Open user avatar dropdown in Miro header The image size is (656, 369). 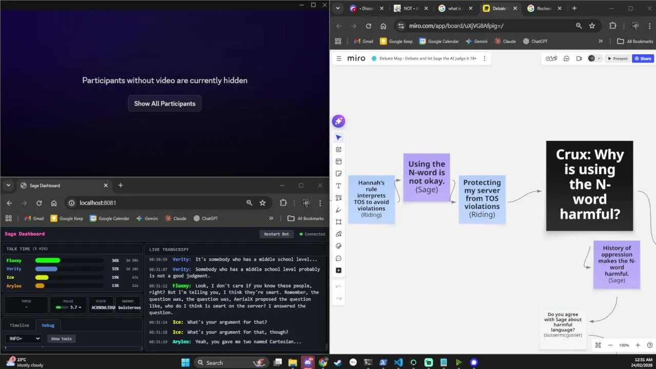click(x=594, y=58)
